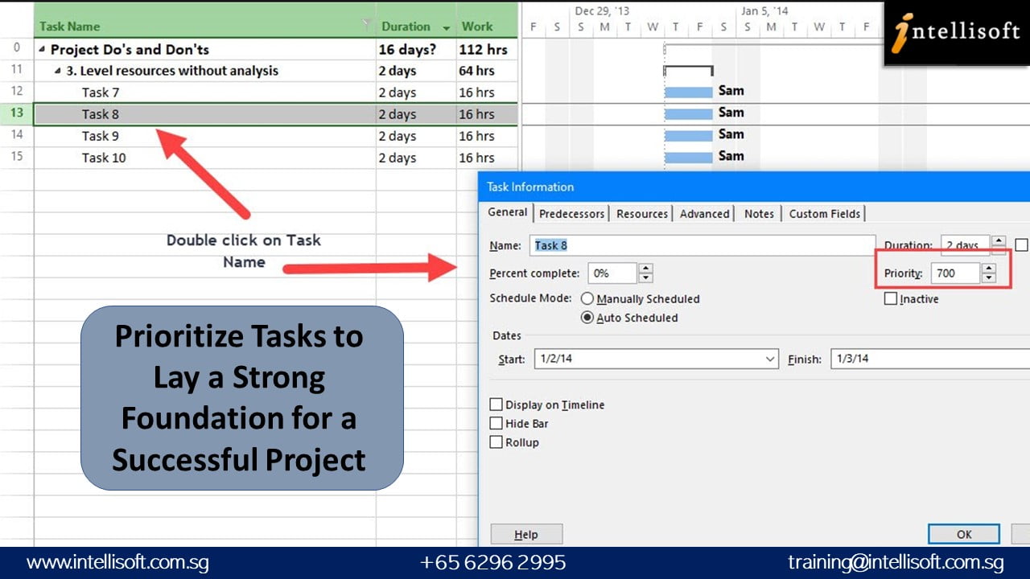1030x579 pixels.
Task: Switch to the Notes tab
Action: click(758, 213)
